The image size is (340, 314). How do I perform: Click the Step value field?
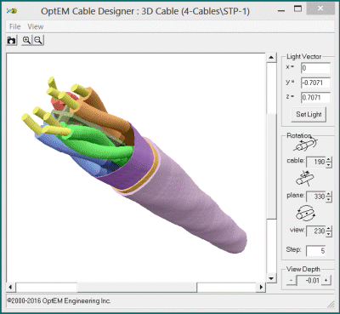[x=316, y=251]
